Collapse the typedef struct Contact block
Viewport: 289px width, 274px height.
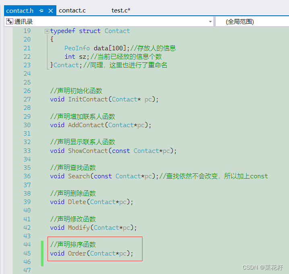[x=47, y=31]
